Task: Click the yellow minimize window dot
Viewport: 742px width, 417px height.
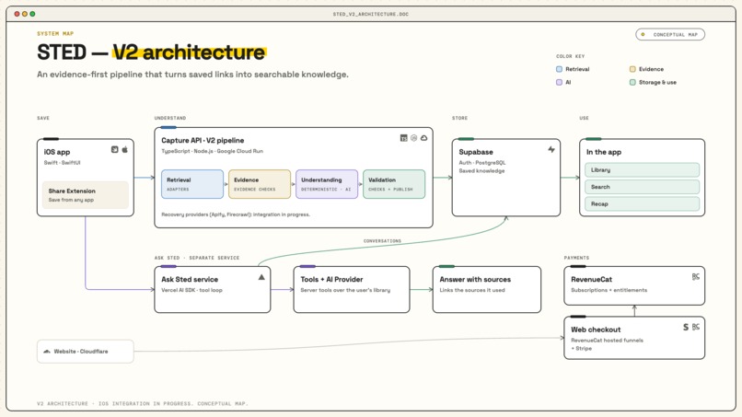Action: [25, 14]
